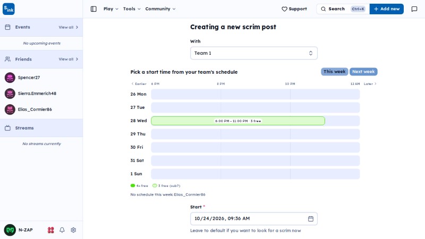Viewport: 425px width, 239px height.
Task: Select friend name Sierra.Emmerich48
Action: 37,93
